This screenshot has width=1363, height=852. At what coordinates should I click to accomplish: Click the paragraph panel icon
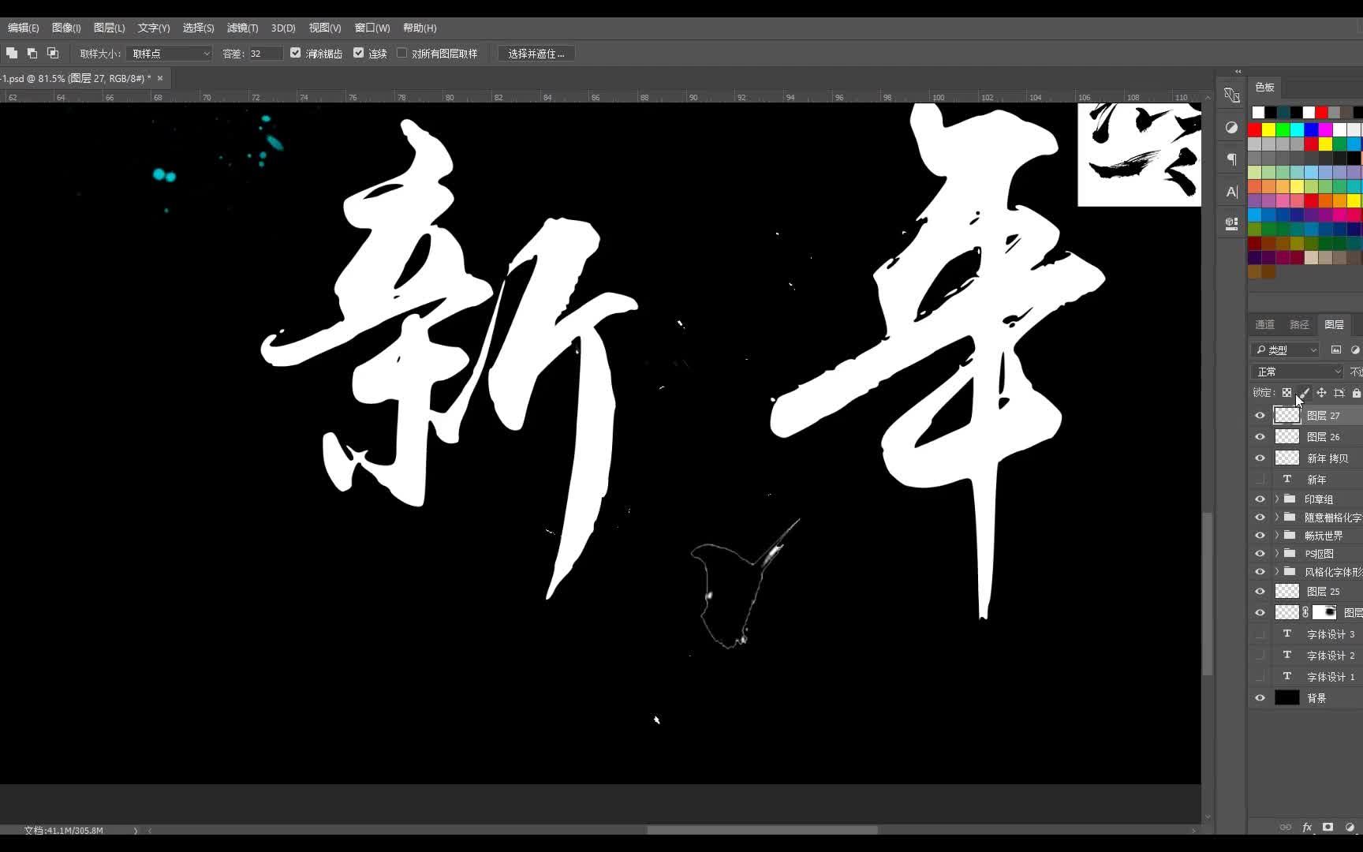(x=1231, y=159)
